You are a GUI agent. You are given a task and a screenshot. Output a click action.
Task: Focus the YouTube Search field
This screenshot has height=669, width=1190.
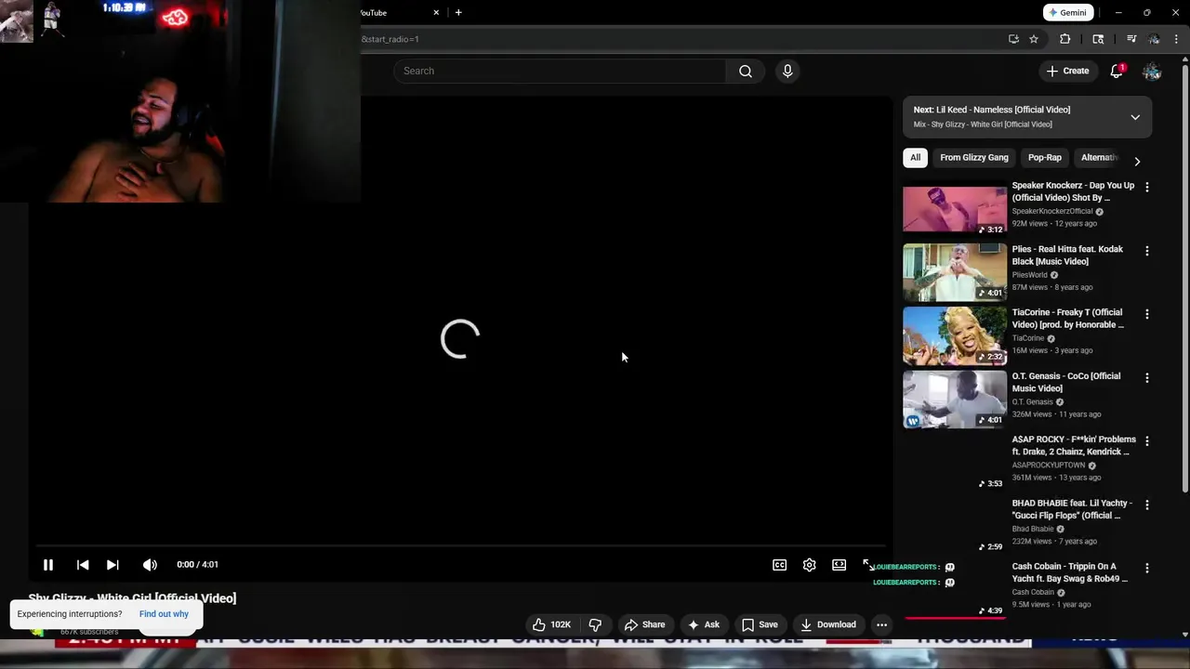click(x=560, y=71)
